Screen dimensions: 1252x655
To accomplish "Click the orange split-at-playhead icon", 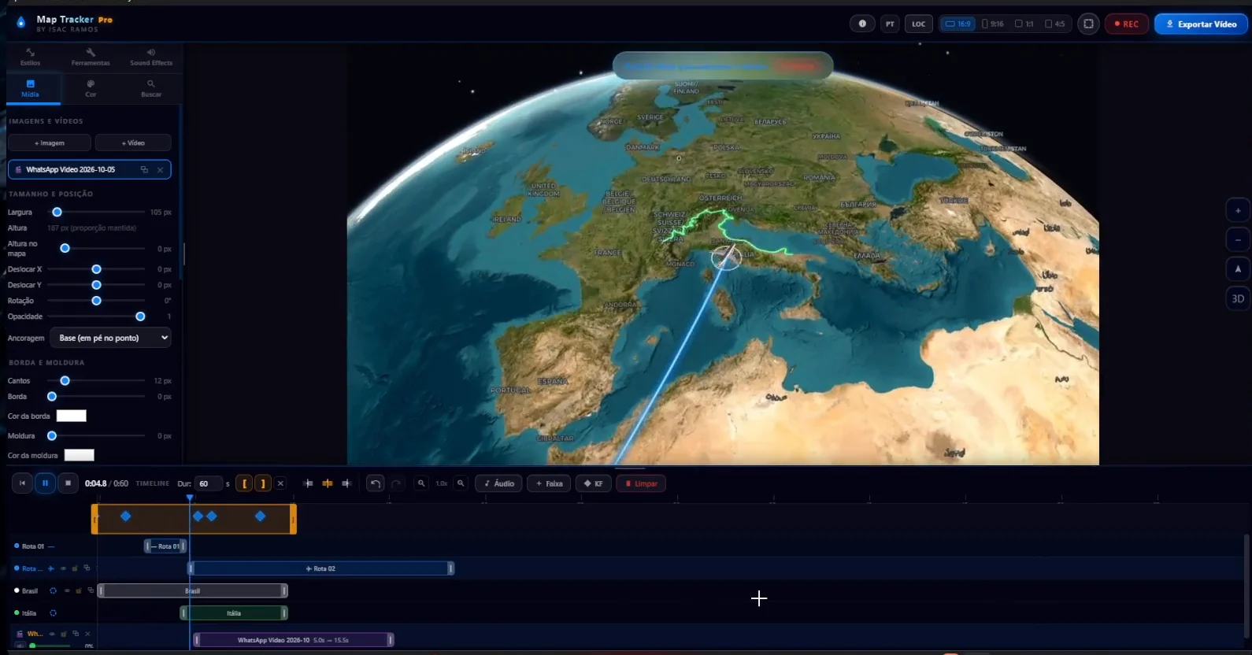I will coord(328,483).
